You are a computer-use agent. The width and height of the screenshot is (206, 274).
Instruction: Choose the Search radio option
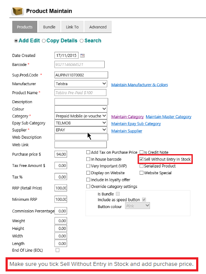click(x=82, y=41)
